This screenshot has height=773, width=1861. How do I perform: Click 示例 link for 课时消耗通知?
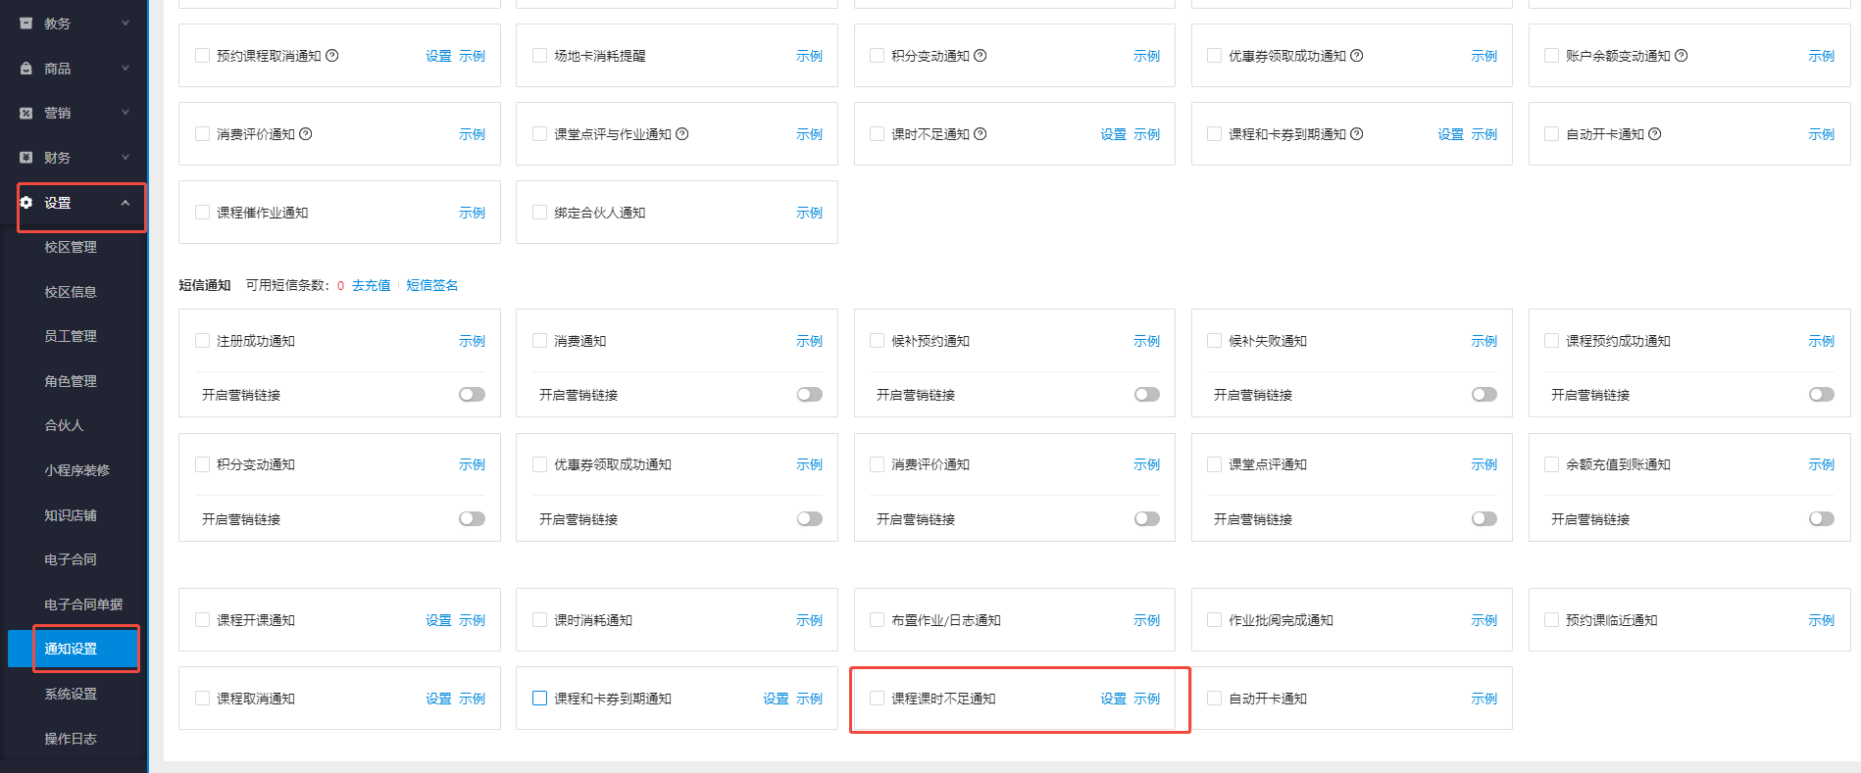809,620
